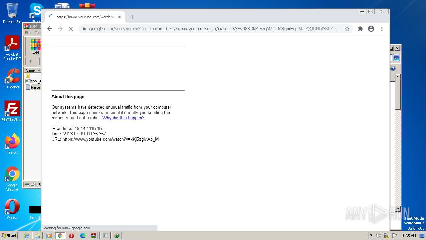Sort by the Name column in WinRAR
Image resolution: width=426 pixels, height=240 pixels.
tap(32, 70)
